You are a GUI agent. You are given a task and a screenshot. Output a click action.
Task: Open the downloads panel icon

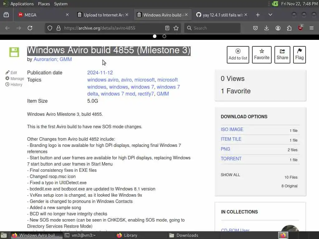[x=267, y=28]
